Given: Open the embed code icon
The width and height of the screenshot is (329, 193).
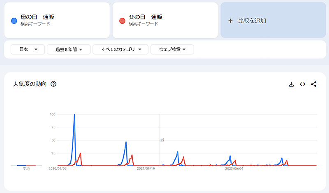Looking at the screenshot, I should coord(302,84).
